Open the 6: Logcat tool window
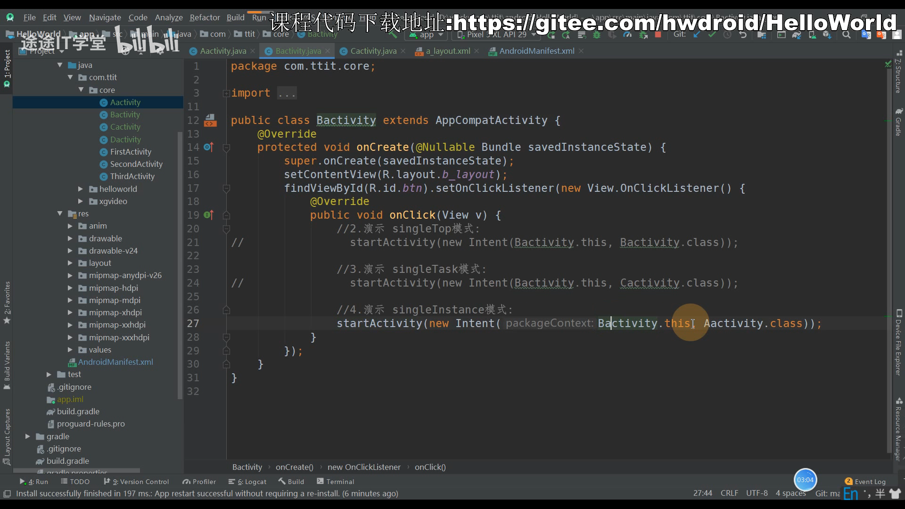Screen dimensions: 905x509 tap(247, 482)
